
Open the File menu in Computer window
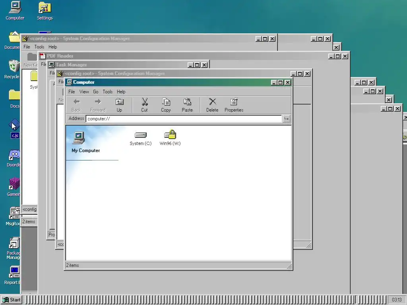click(x=72, y=92)
